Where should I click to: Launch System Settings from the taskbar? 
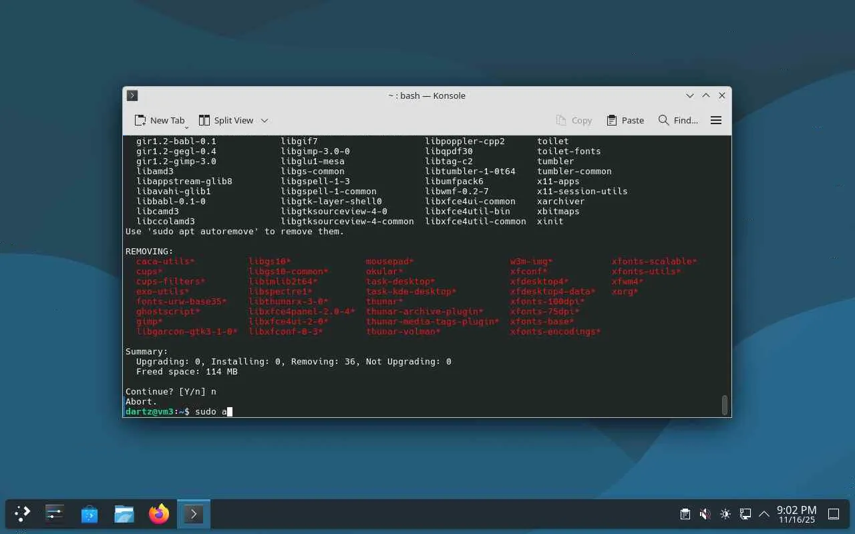tap(55, 514)
